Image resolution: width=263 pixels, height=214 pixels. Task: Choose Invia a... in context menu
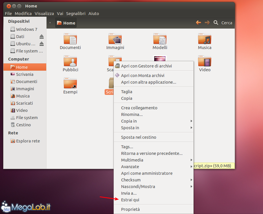(x=154, y=193)
